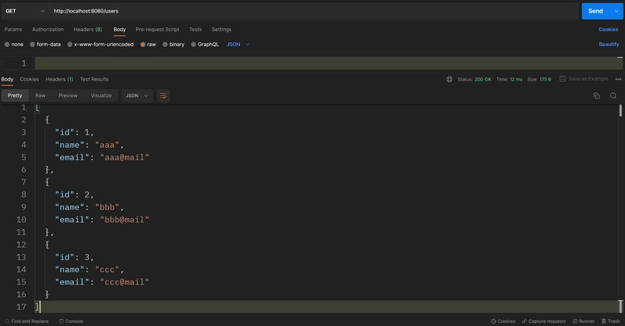This screenshot has height=326, width=625.
Task: Select the GraphQL body option
Action: pyautogui.click(x=193, y=45)
